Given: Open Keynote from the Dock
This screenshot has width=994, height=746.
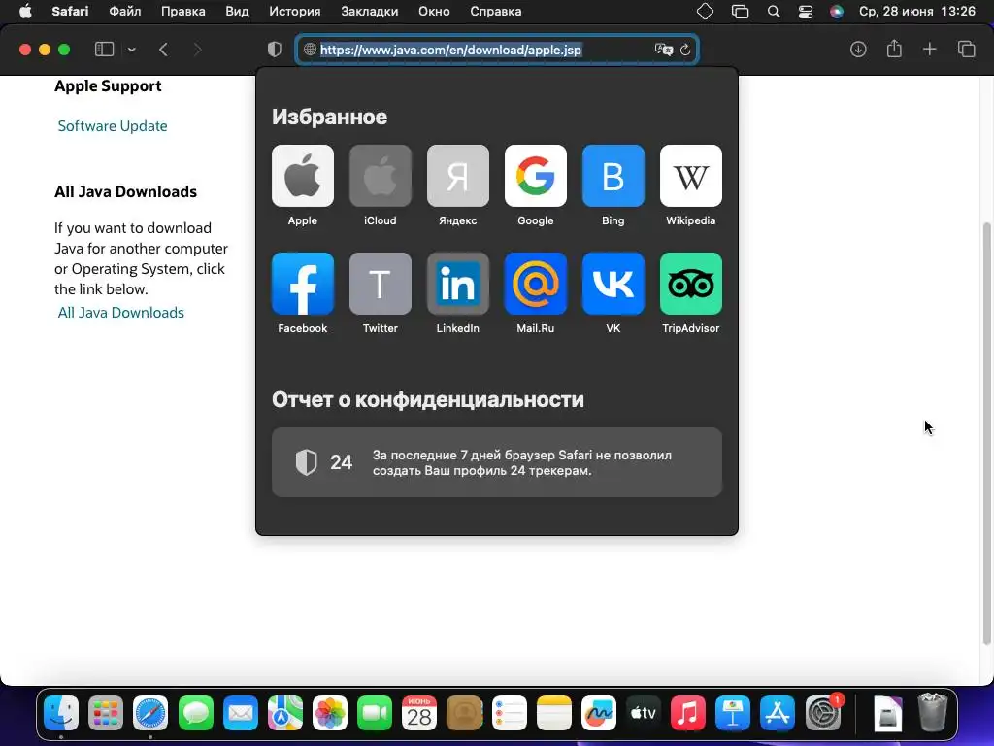Looking at the screenshot, I should [x=733, y=714].
